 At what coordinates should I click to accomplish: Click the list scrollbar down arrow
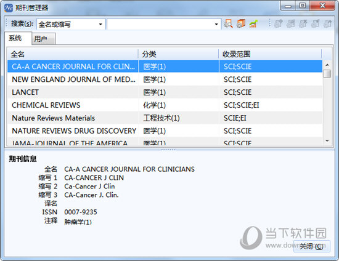[327, 141]
